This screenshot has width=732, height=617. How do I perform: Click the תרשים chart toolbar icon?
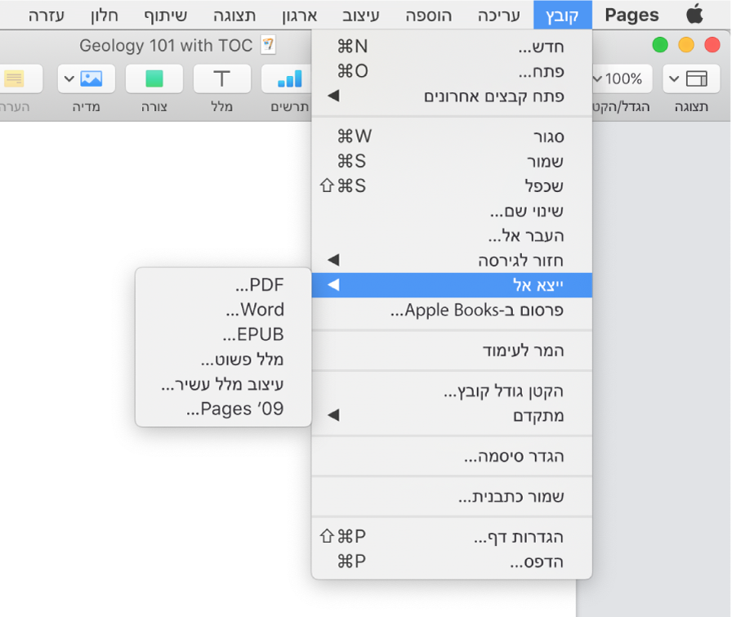[289, 78]
